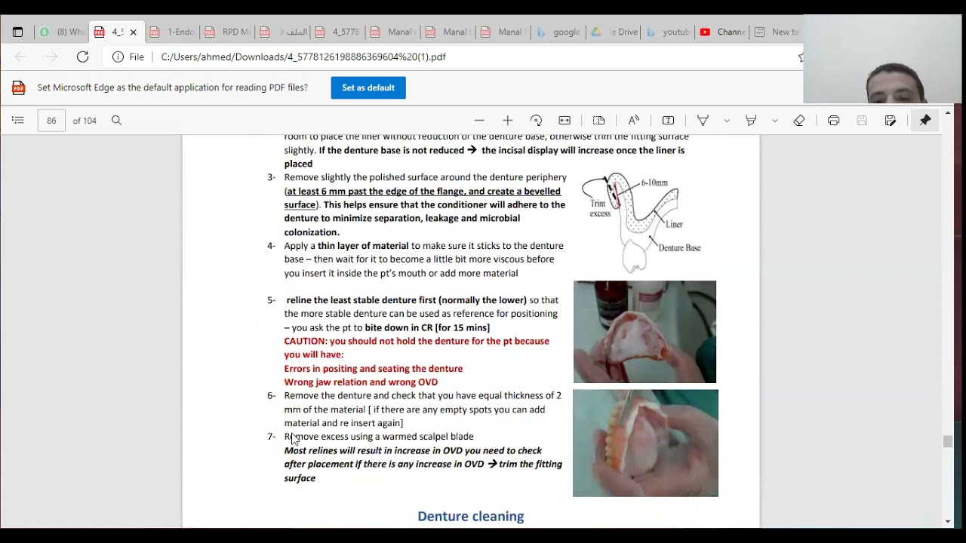Click the Denture cleaning heading
The image size is (966, 543).
coord(471,517)
